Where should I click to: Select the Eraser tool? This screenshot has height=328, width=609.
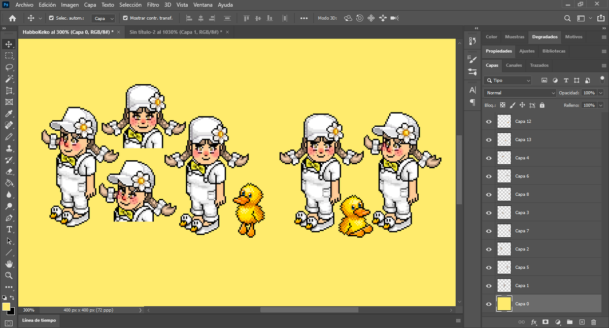(9, 172)
